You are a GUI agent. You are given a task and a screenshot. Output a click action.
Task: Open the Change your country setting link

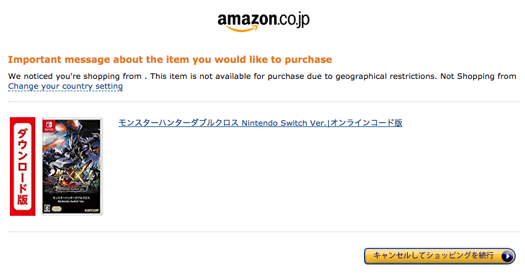click(65, 86)
